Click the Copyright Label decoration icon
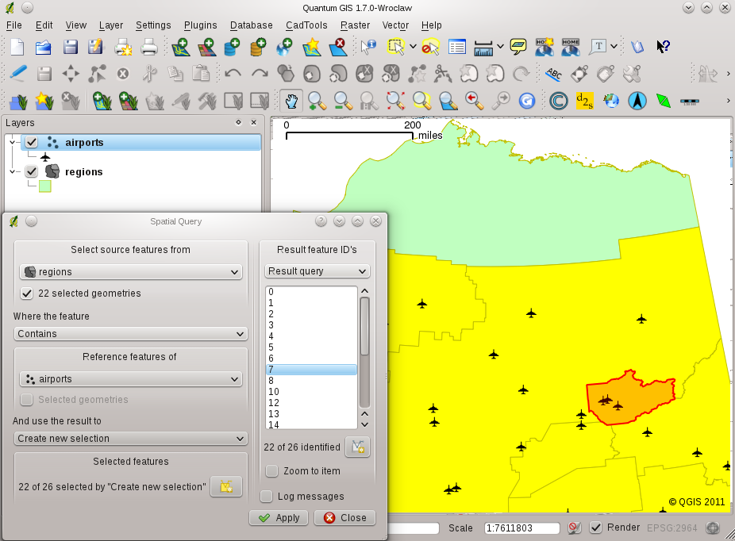735x541 pixels. click(558, 101)
